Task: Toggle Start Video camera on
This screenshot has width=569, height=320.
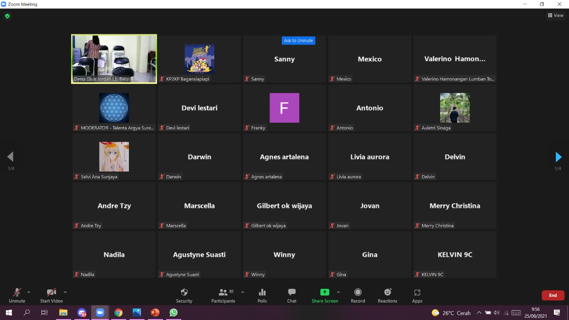Action: (52, 292)
